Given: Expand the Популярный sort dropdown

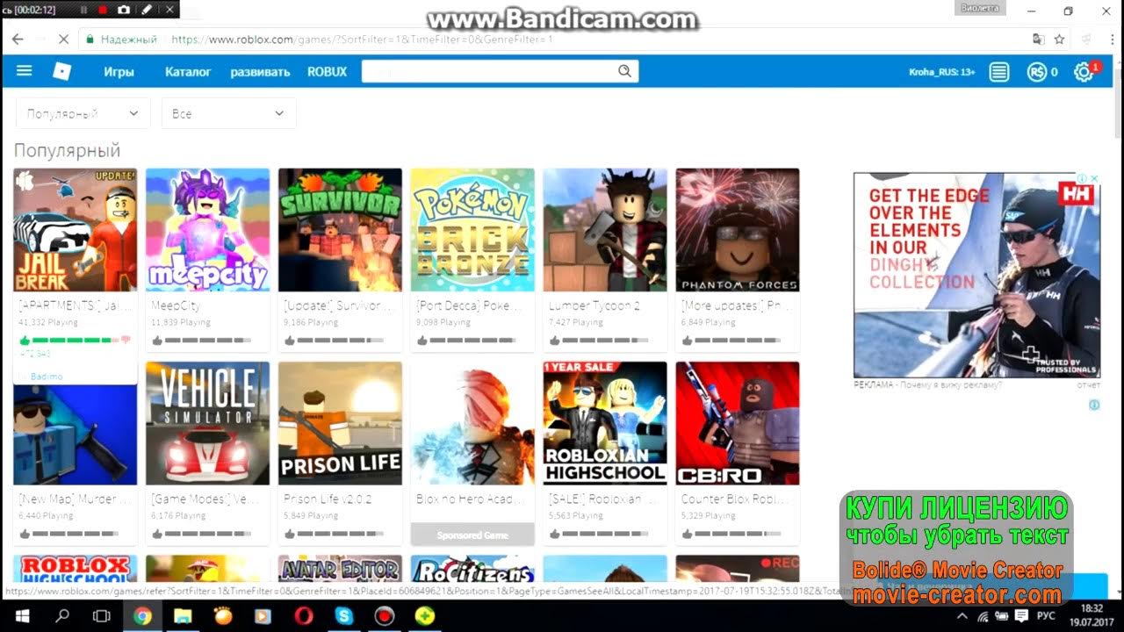Looking at the screenshot, I should 82,113.
